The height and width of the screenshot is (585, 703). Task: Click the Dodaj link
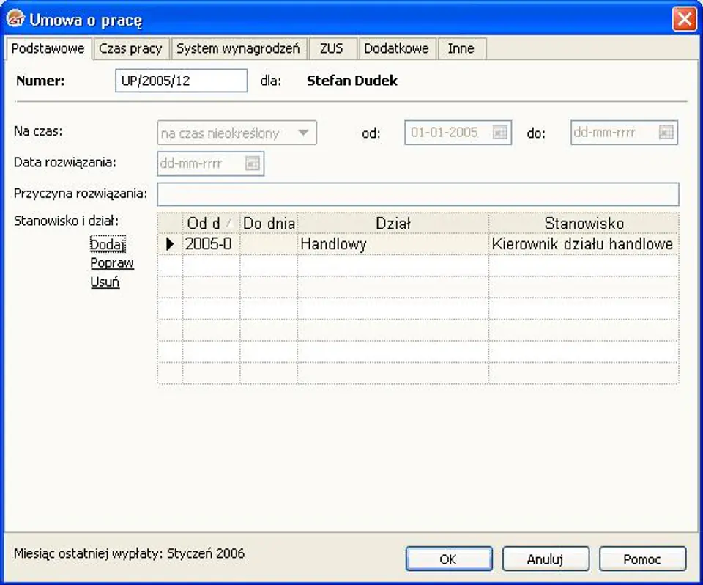tap(108, 244)
